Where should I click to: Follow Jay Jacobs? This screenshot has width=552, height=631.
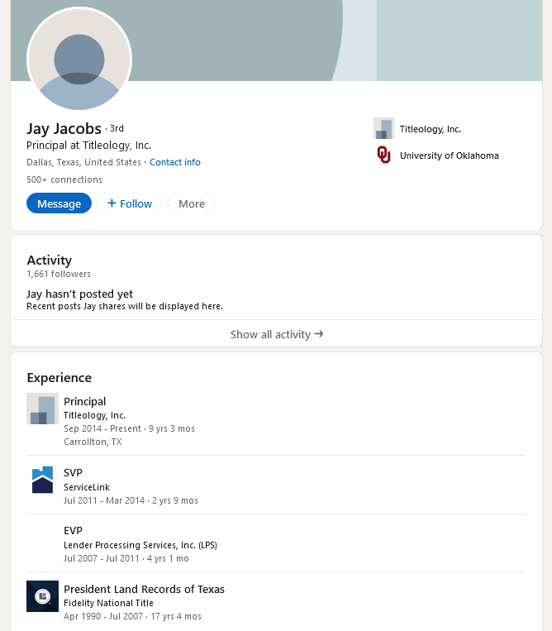[130, 203]
